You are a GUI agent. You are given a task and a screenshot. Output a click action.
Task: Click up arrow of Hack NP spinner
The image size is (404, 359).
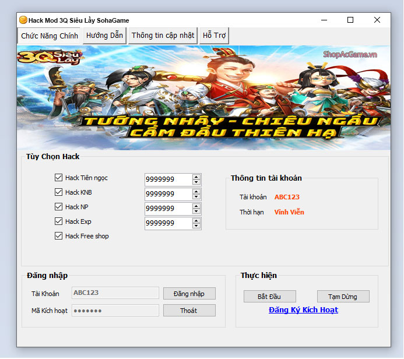196,206
